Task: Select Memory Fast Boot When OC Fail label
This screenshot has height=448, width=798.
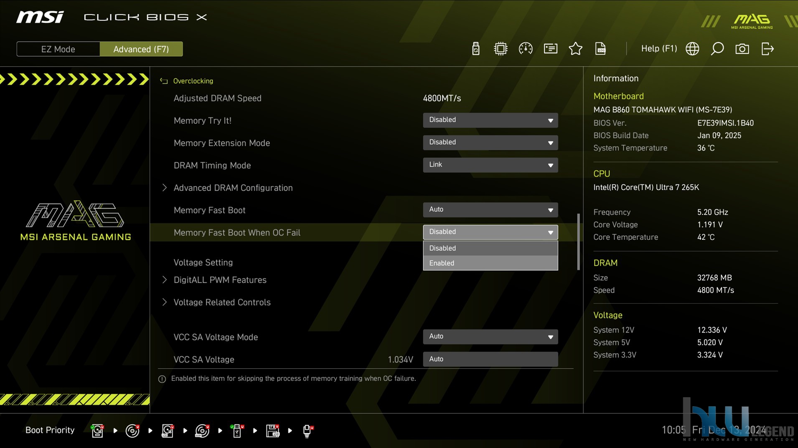Action: (237, 233)
